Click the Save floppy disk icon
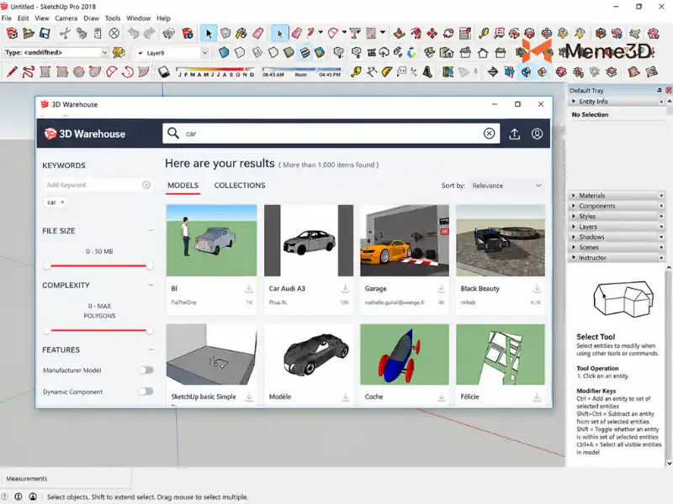 pyautogui.click(x=45, y=33)
